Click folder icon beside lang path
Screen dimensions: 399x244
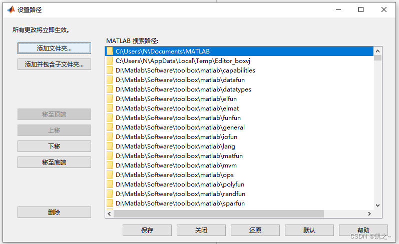[110, 146]
